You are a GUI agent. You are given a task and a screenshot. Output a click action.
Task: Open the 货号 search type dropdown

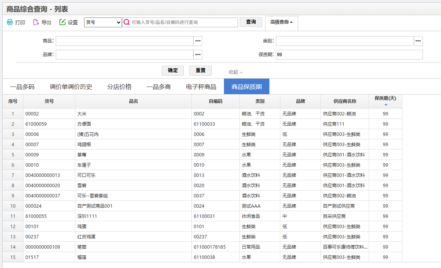tap(103, 22)
